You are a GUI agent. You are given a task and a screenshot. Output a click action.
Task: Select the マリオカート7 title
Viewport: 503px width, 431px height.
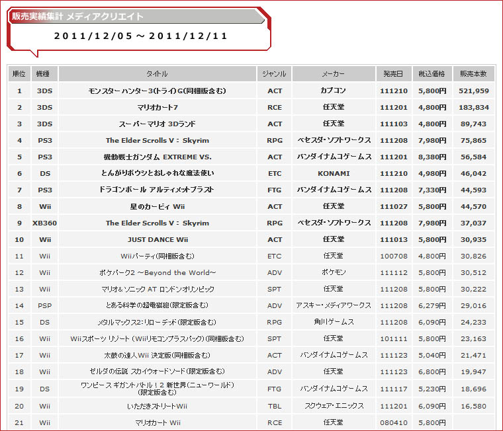(x=158, y=107)
